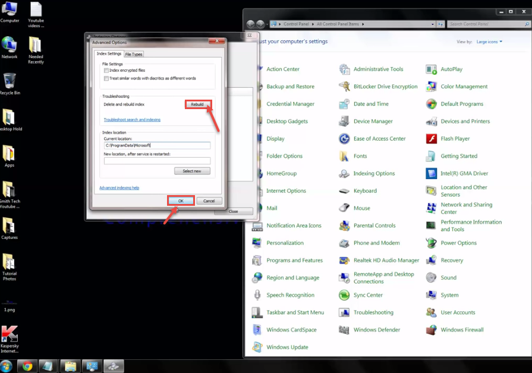Open Intel(R) GMA Driver icon

pyautogui.click(x=431, y=174)
